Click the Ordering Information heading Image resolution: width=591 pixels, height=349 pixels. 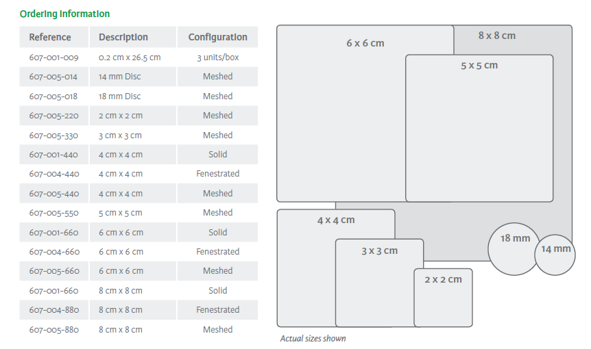click(x=64, y=14)
